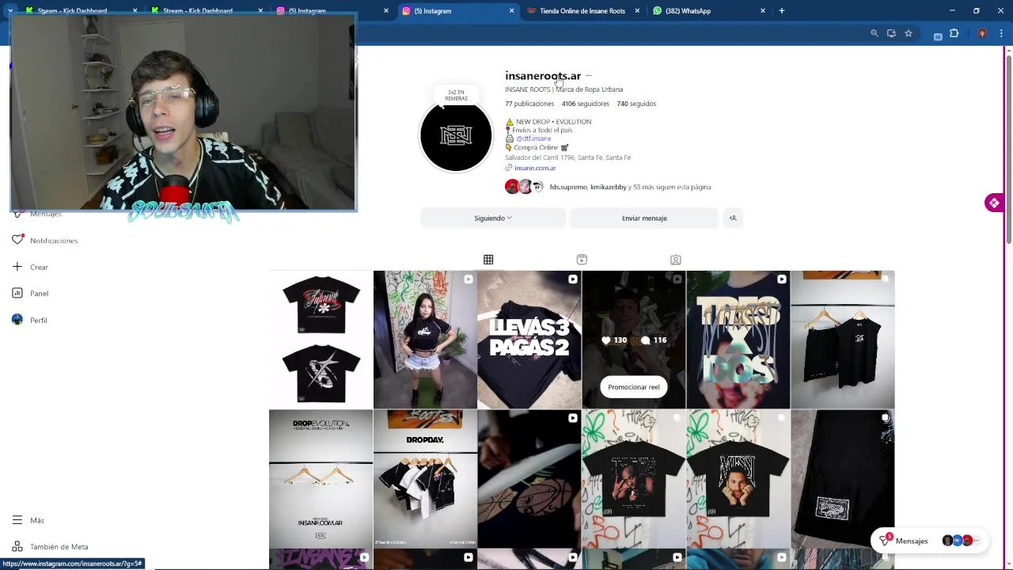Open Chrome three-dot menu
The image size is (1013, 570).
coord(1002,33)
